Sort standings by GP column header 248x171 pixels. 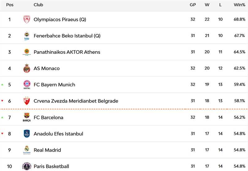pyautogui.click(x=193, y=5)
